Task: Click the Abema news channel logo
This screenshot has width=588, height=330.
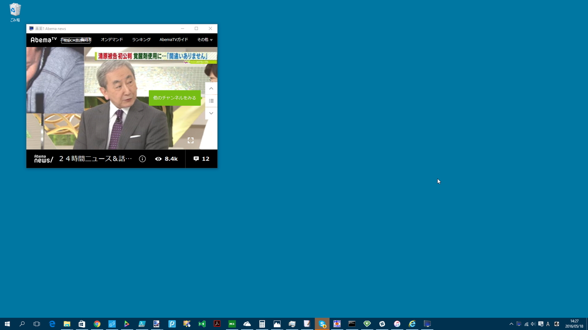Action: pyautogui.click(x=44, y=159)
